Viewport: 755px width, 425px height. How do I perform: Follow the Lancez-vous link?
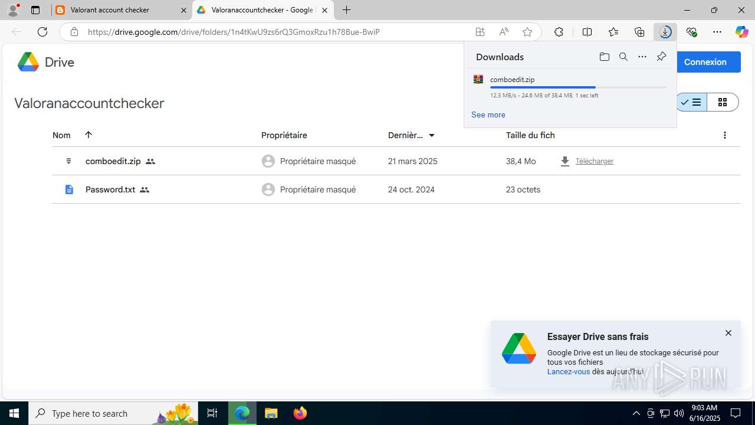(569, 371)
